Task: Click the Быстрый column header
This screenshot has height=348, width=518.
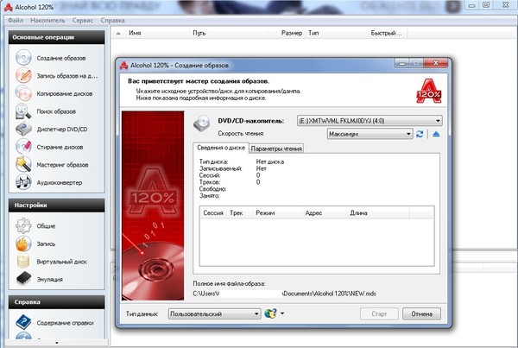Action: 386,33
